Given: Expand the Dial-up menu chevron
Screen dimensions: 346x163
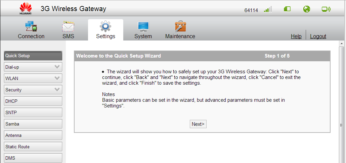Looking at the screenshot, I should pyautogui.click(x=57, y=67).
